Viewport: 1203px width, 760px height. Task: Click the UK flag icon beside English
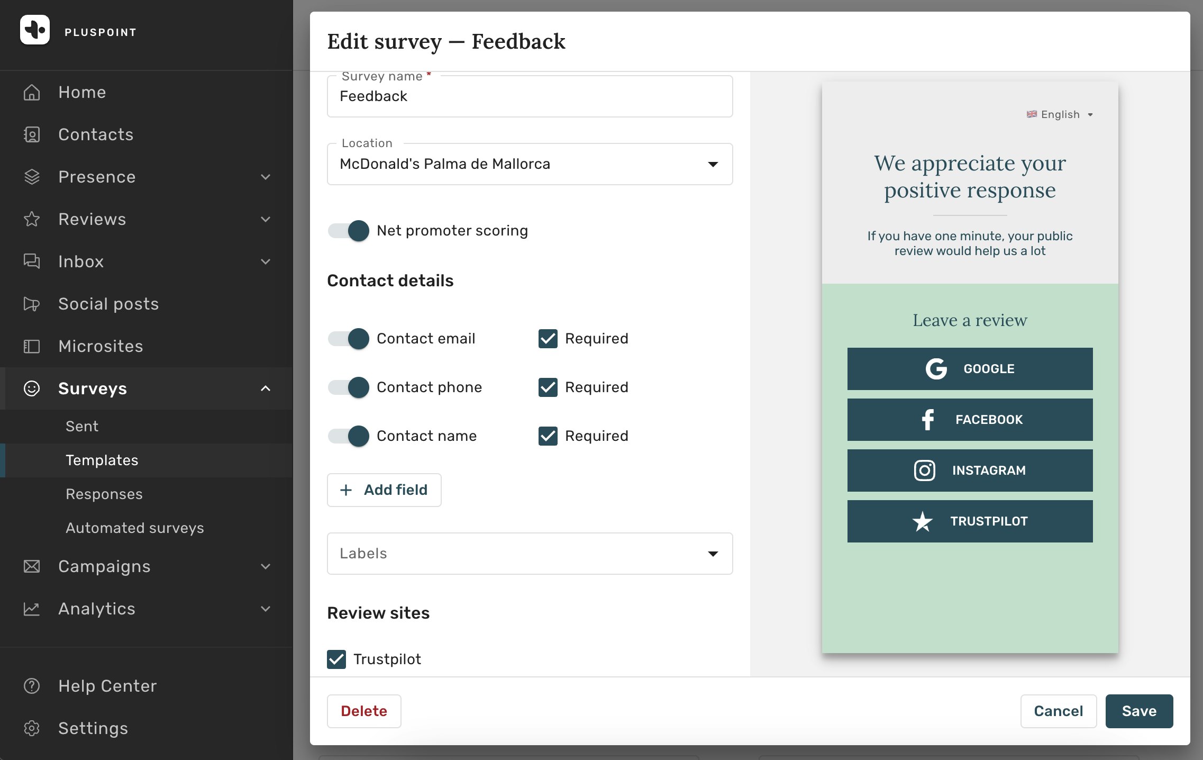point(1032,114)
